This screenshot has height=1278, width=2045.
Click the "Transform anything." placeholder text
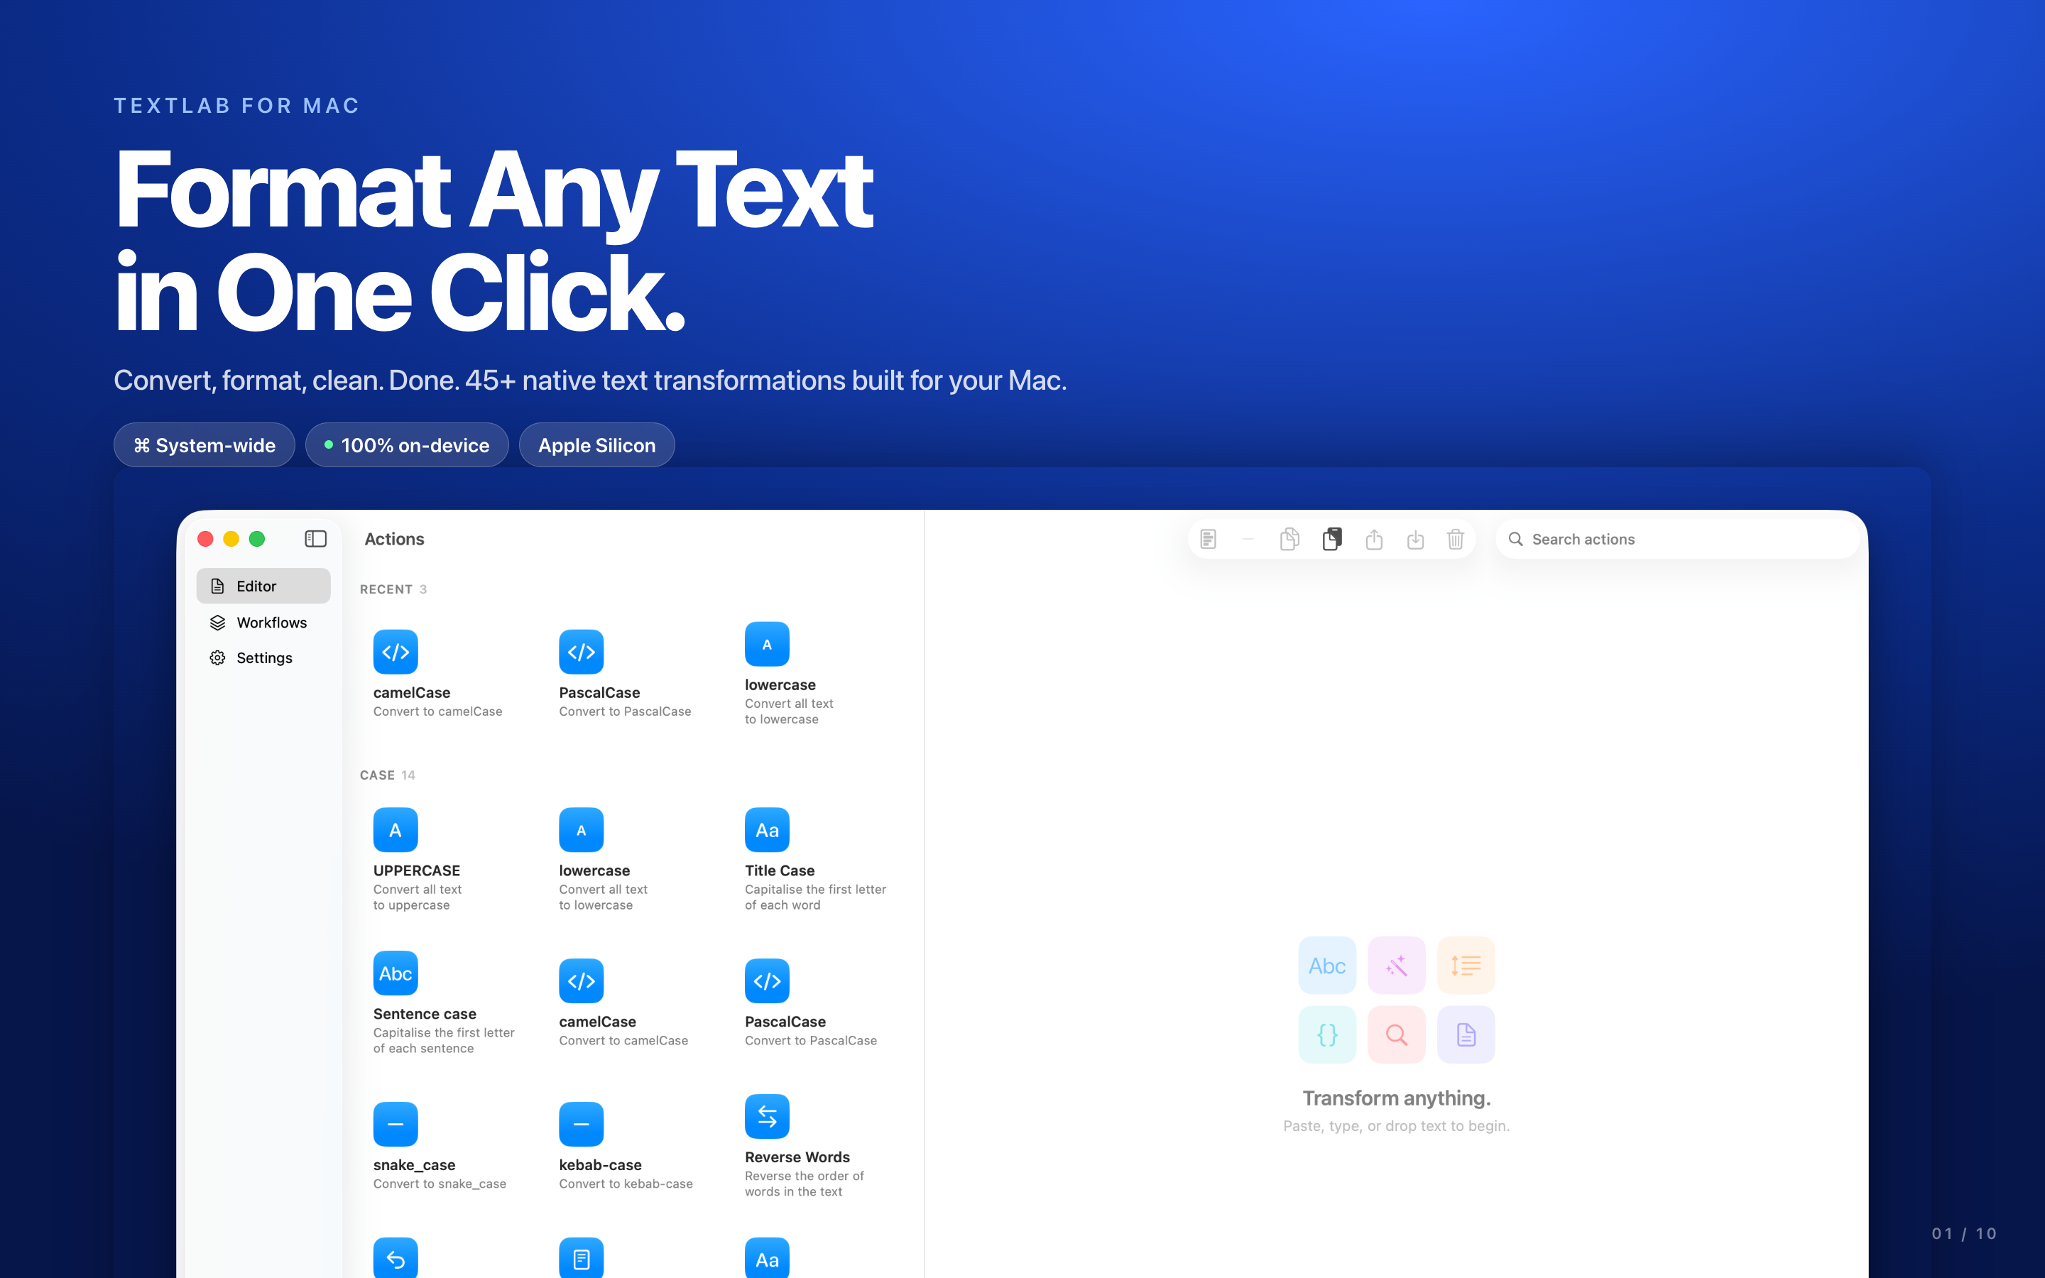pyautogui.click(x=1396, y=1098)
